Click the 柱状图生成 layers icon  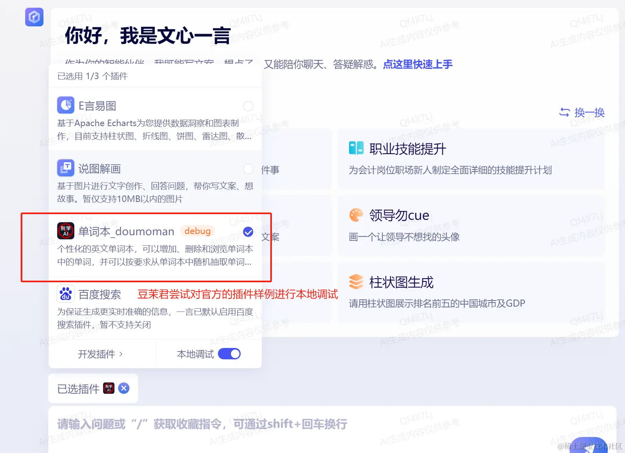[x=356, y=282]
